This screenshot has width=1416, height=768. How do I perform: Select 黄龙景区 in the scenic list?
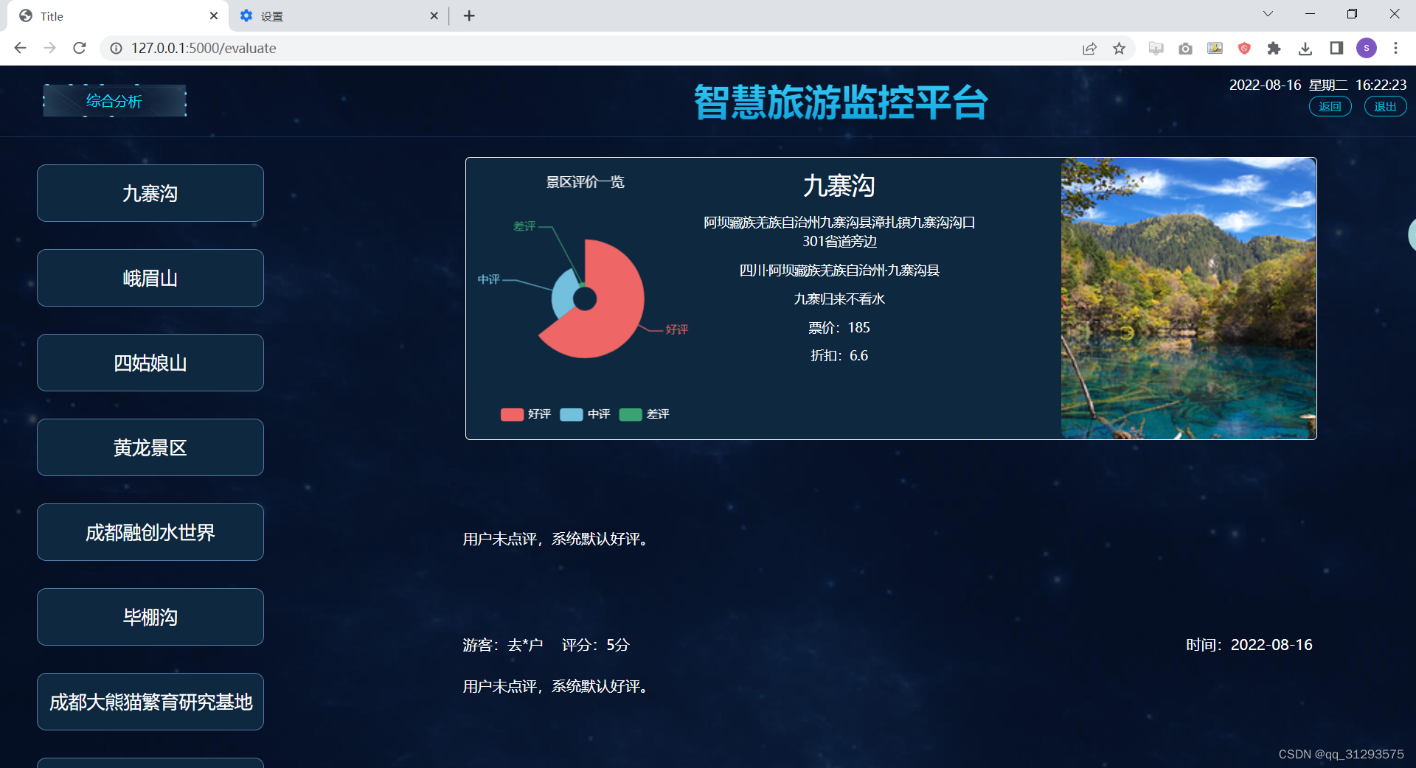[x=150, y=447]
